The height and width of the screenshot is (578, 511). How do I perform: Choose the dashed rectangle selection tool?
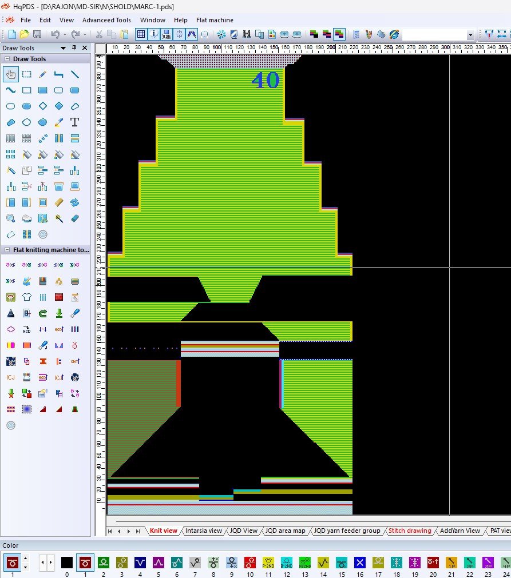[27, 74]
